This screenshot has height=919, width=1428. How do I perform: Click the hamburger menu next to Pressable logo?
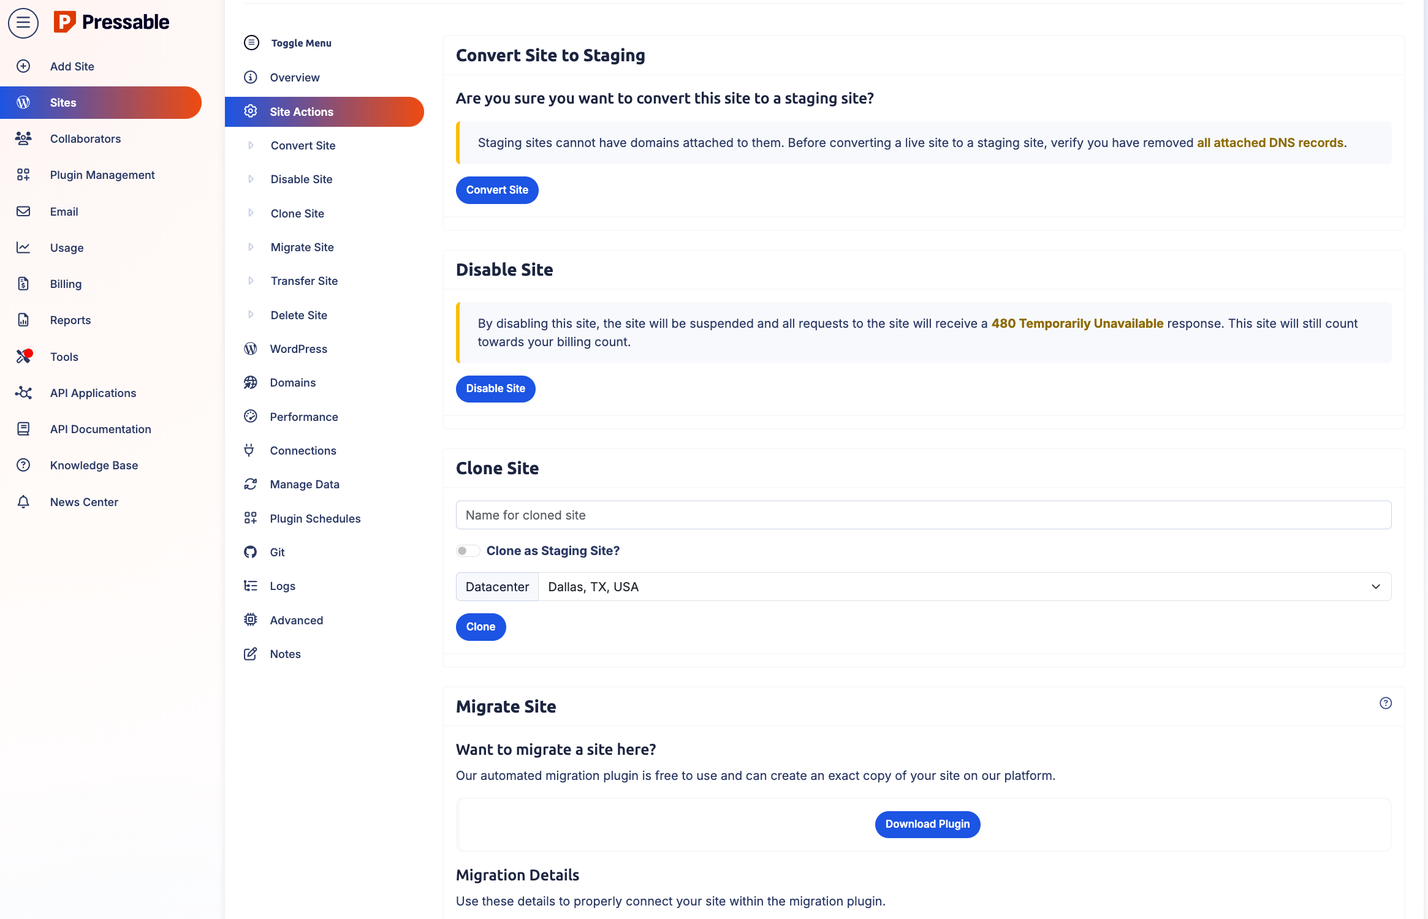click(x=23, y=23)
